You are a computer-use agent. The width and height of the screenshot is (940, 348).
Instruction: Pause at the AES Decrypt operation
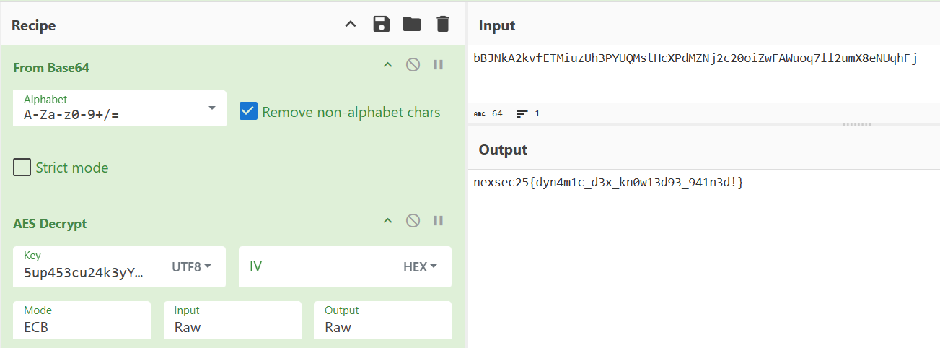pos(438,221)
